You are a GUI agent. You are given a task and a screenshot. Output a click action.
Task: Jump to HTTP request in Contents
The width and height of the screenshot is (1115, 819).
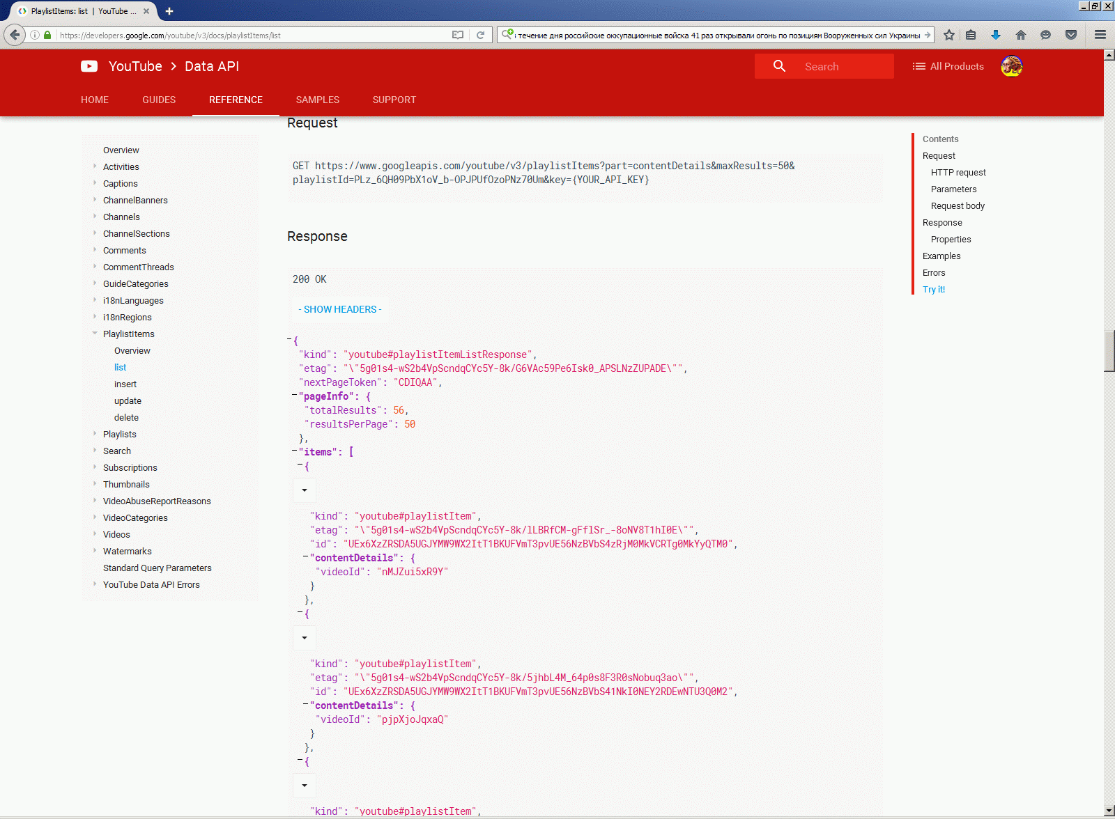958,172
